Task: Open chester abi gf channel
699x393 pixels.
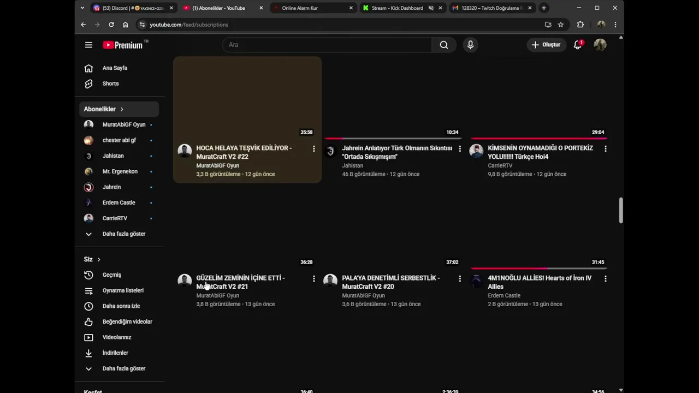Action: point(120,140)
